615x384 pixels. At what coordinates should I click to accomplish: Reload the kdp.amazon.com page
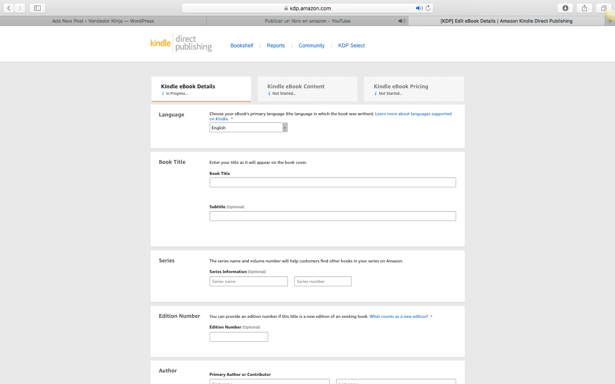click(428, 8)
